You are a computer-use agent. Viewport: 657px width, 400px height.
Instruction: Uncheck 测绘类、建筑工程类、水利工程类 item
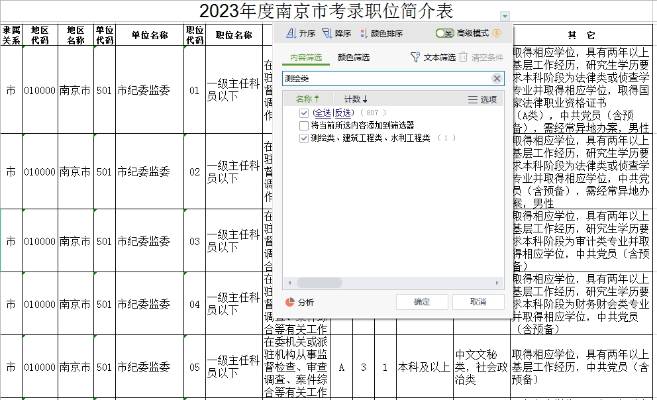304,138
